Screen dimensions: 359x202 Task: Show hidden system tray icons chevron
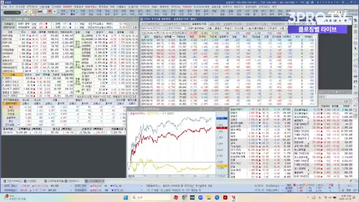click(x=307, y=198)
